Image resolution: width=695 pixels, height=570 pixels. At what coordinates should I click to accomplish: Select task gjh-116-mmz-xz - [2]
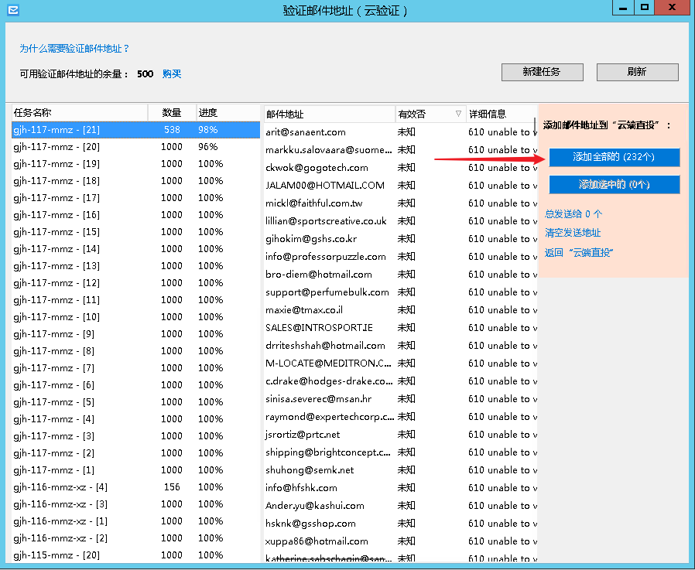pos(135,538)
